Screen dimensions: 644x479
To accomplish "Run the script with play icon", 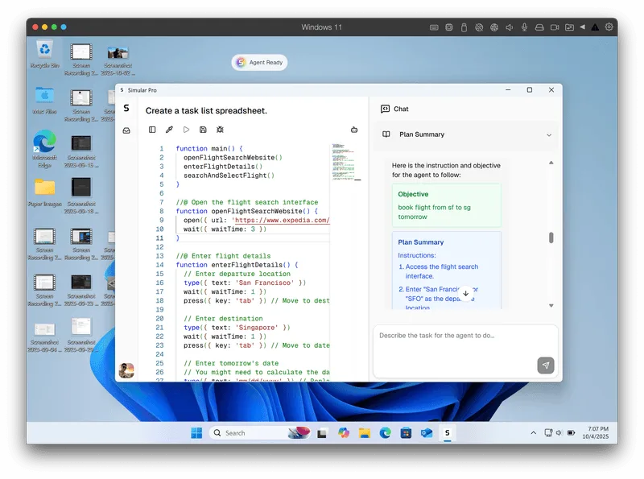I will pyautogui.click(x=186, y=130).
